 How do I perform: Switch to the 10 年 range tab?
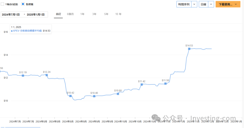click(x=118, y=14)
